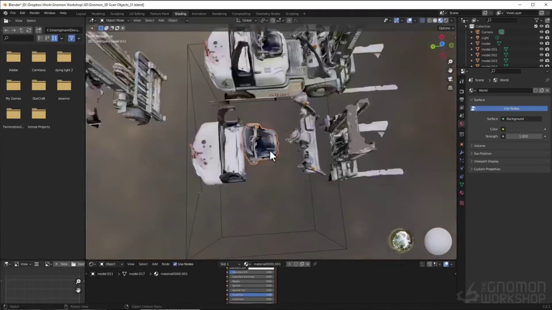Image resolution: width=552 pixels, height=310 pixels.
Task: Click the viewport pan hand icon
Action: tap(450, 70)
